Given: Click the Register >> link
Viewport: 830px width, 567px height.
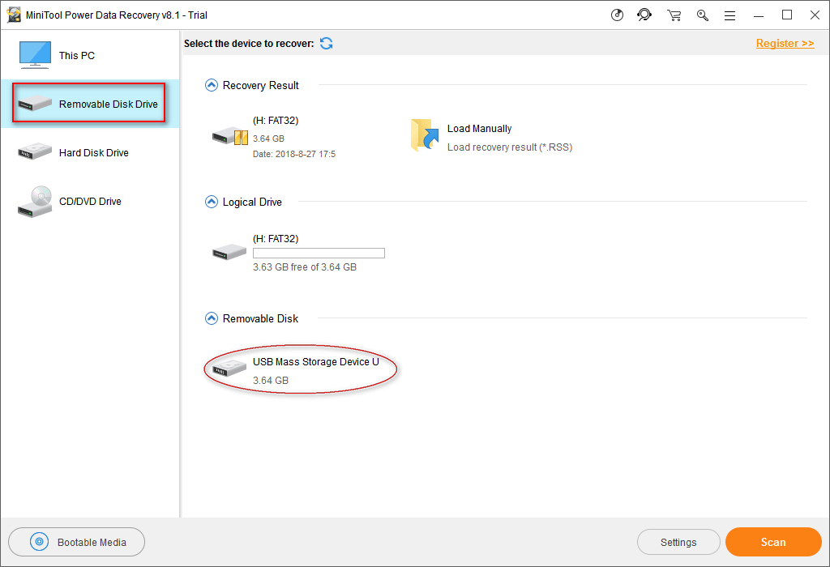Looking at the screenshot, I should (x=785, y=44).
